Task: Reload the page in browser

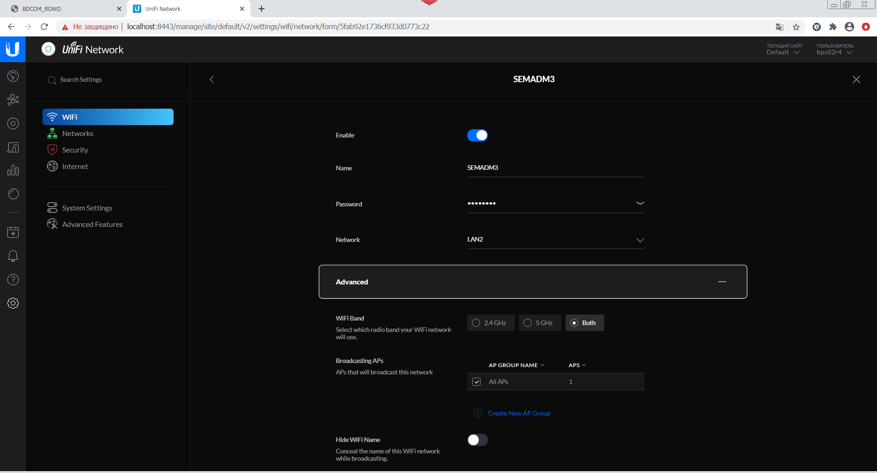Action: [44, 27]
